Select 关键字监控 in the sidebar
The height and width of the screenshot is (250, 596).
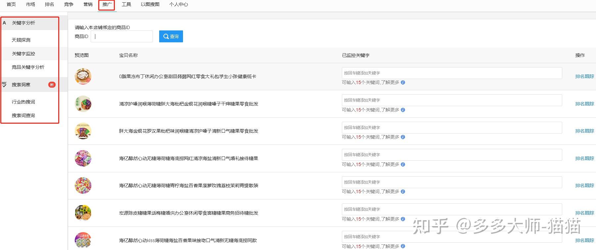(x=23, y=54)
